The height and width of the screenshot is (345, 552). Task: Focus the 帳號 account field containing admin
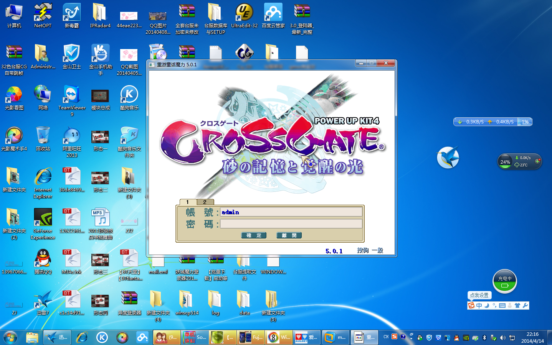(x=291, y=212)
